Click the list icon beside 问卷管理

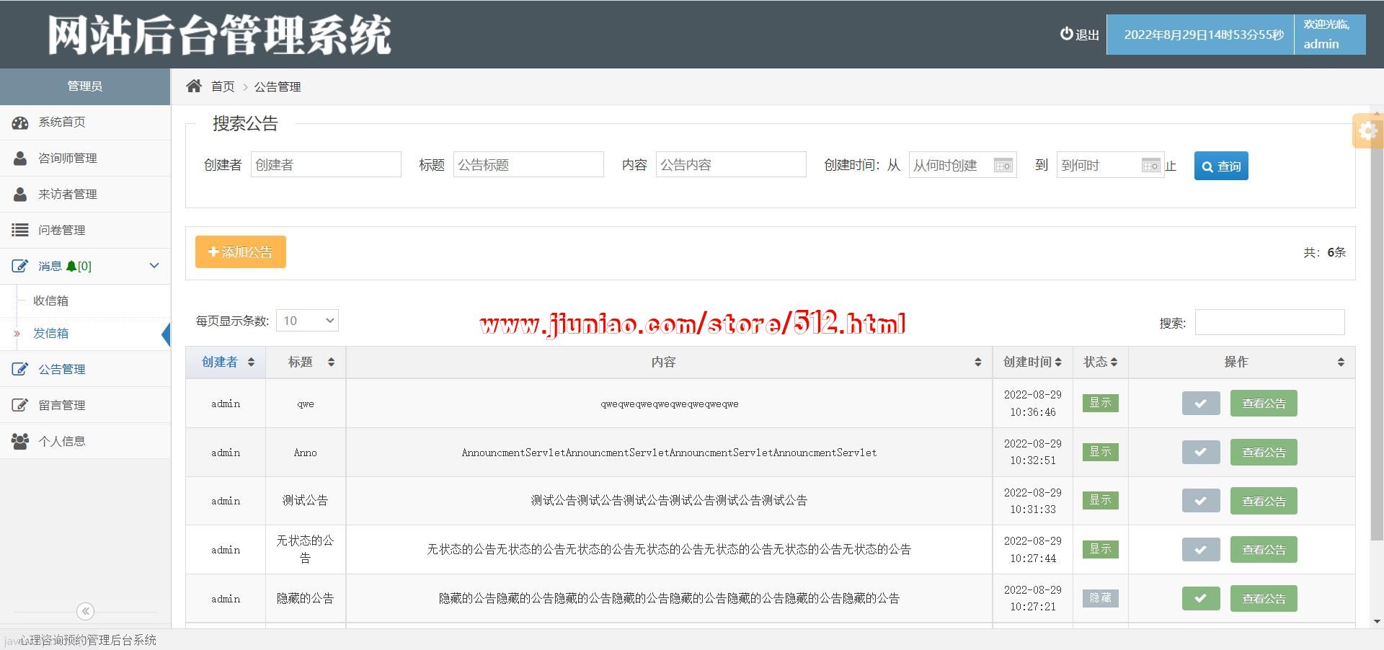point(20,230)
